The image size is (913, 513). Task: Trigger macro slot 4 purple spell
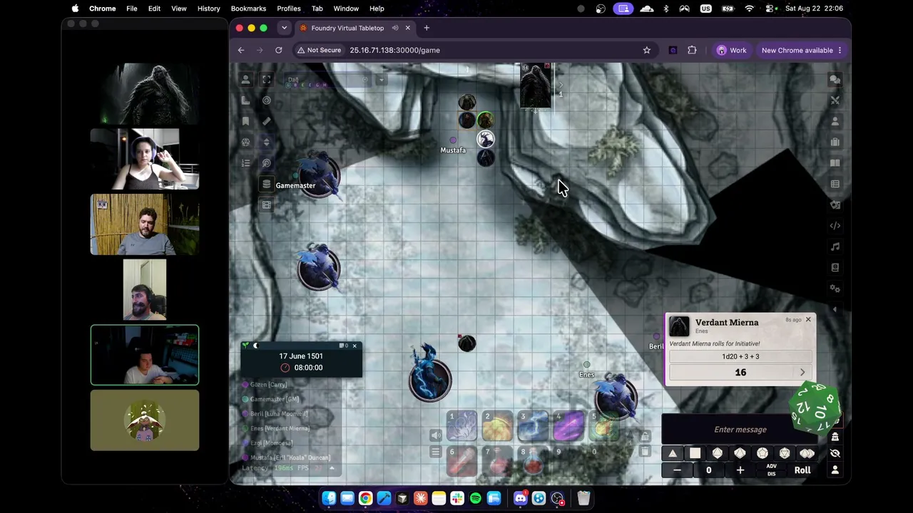pos(568,427)
